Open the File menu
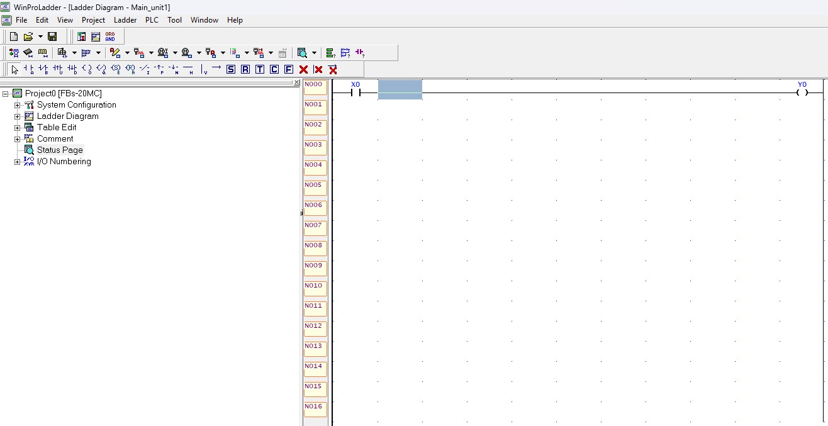 21,20
